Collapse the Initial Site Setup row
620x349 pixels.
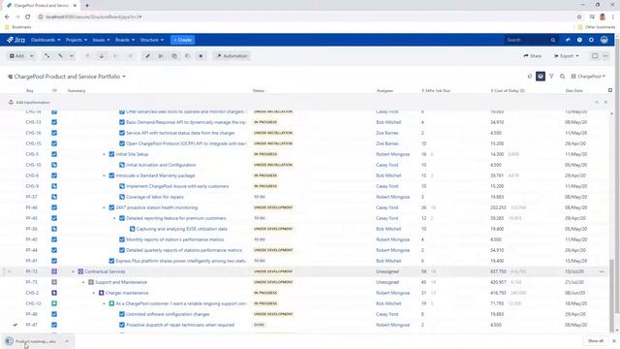coord(104,154)
